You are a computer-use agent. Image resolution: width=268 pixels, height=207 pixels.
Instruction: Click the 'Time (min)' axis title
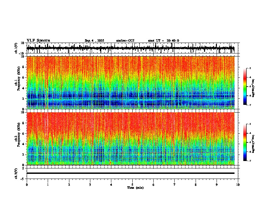[135, 188]
